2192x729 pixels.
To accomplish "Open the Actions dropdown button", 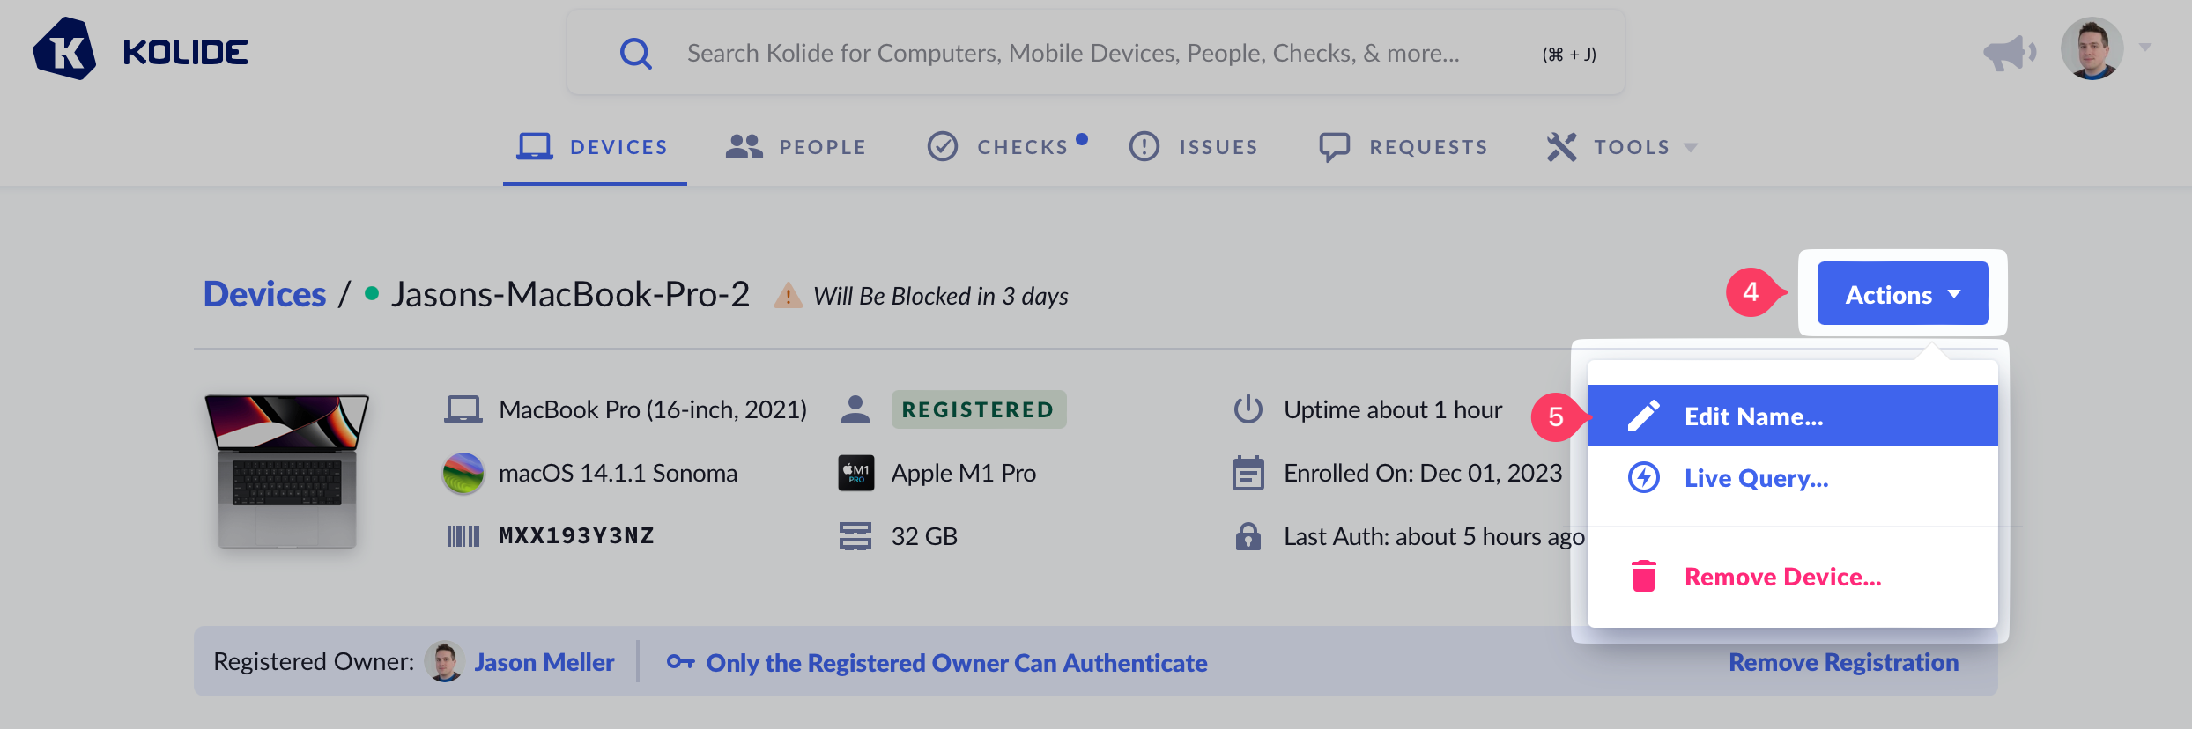I will (1902, 294).
